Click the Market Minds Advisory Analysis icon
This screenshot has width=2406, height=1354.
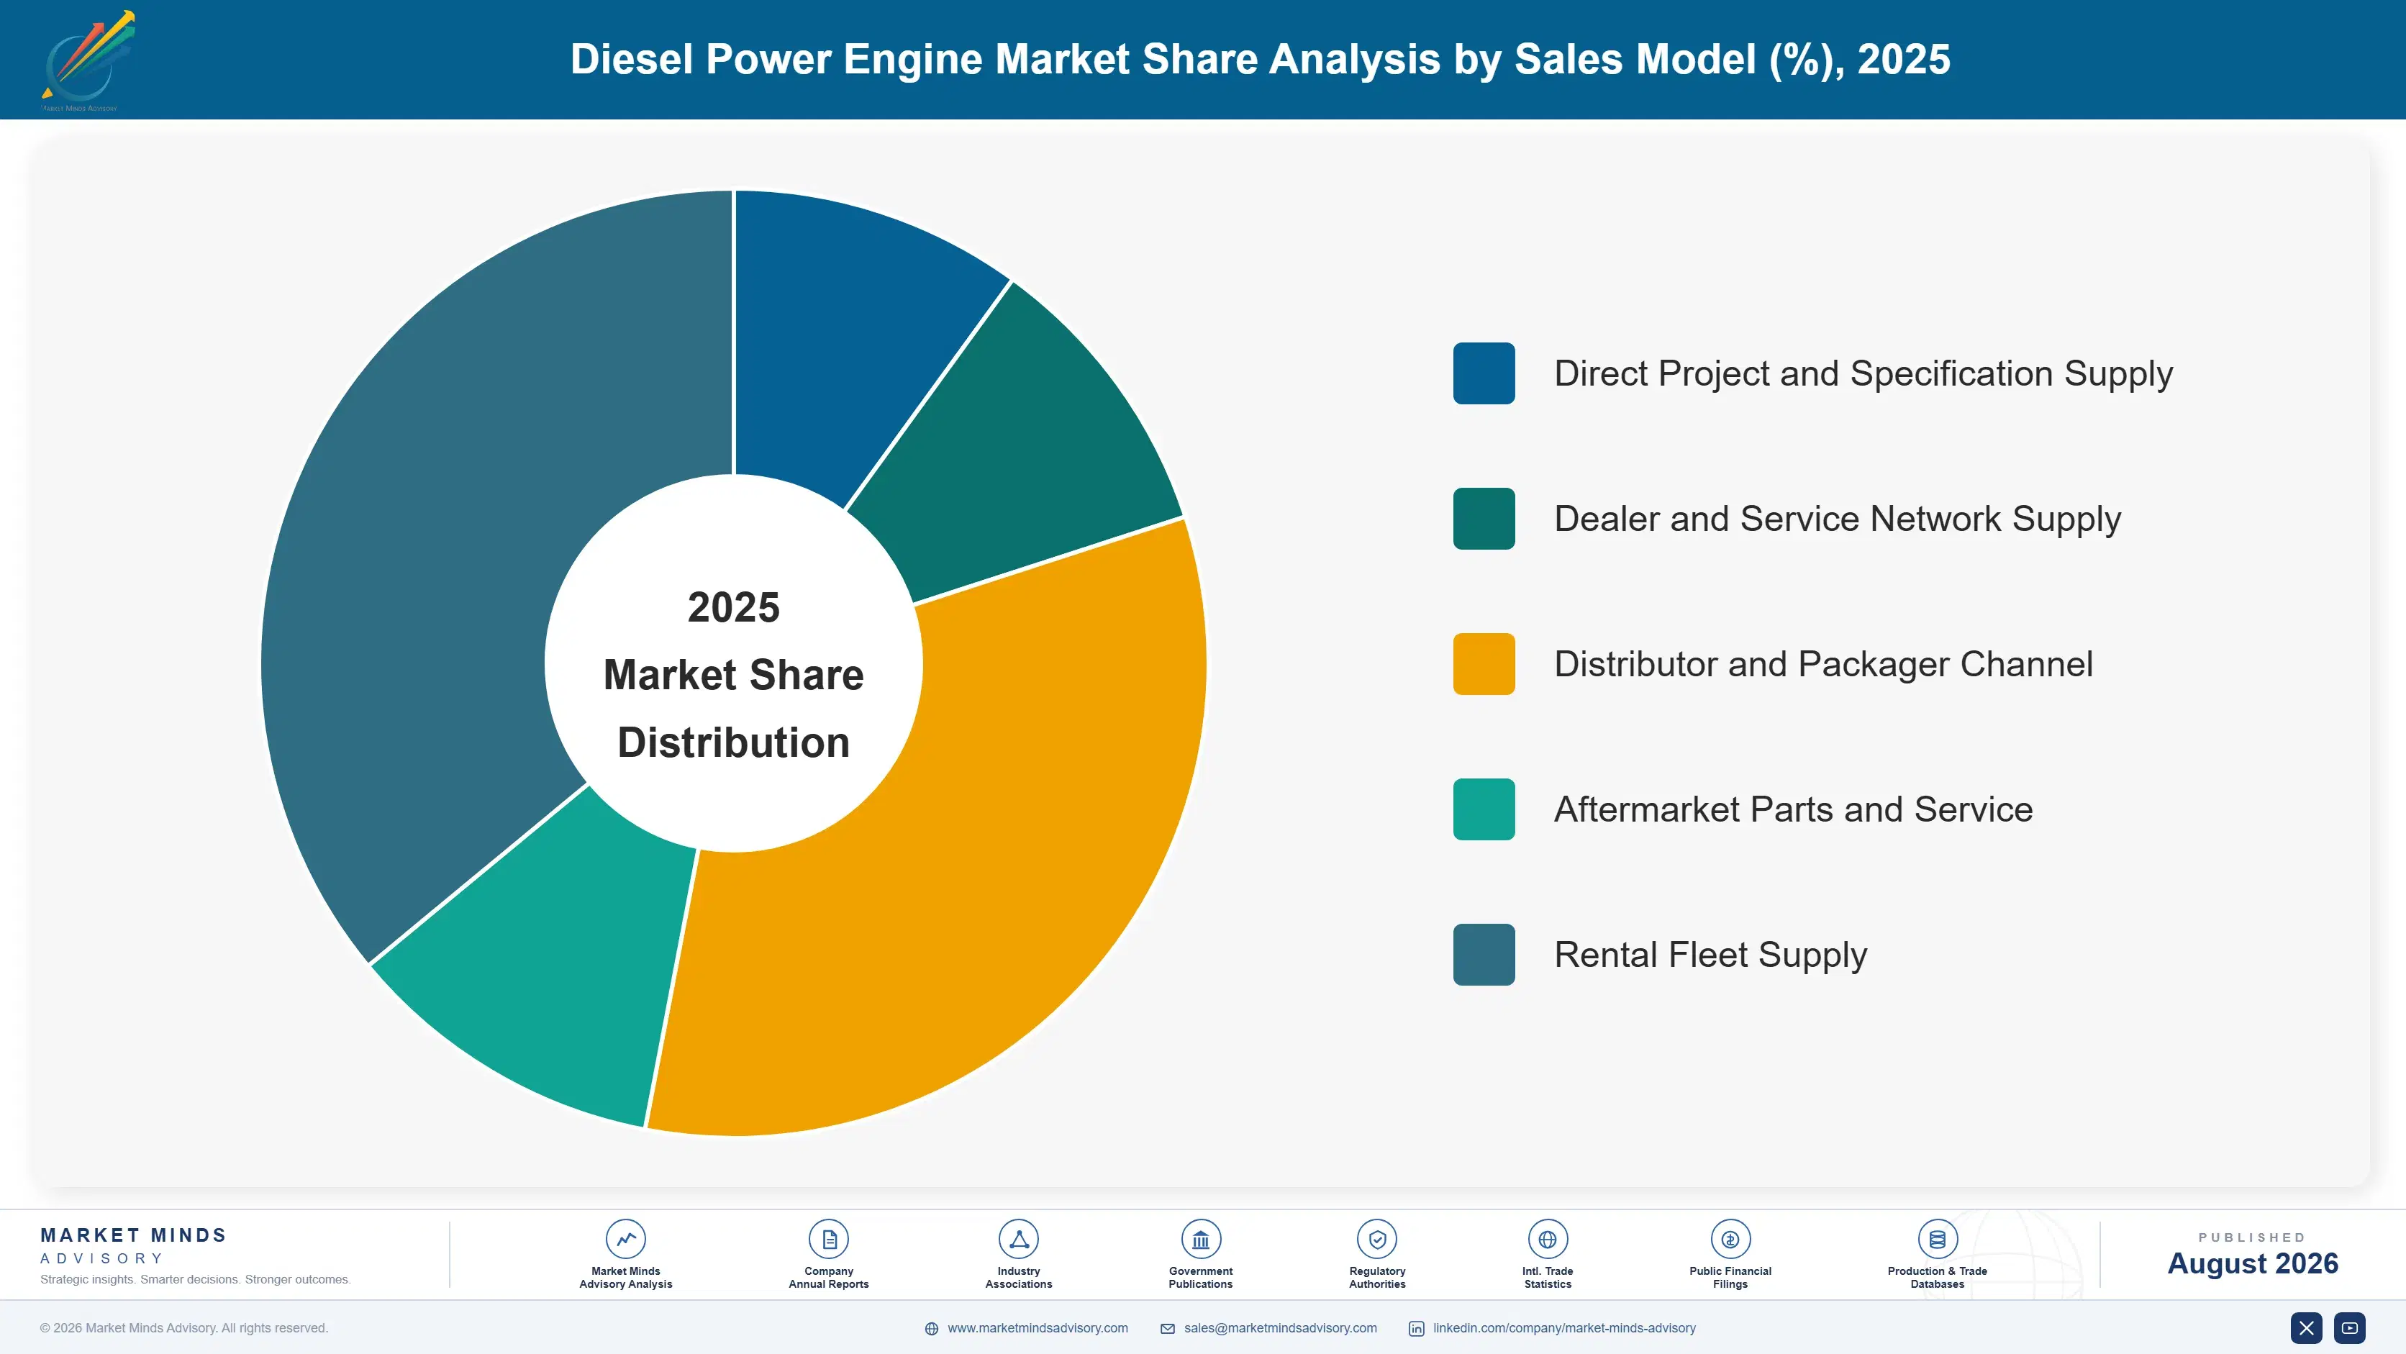[x=625, y=1239]
